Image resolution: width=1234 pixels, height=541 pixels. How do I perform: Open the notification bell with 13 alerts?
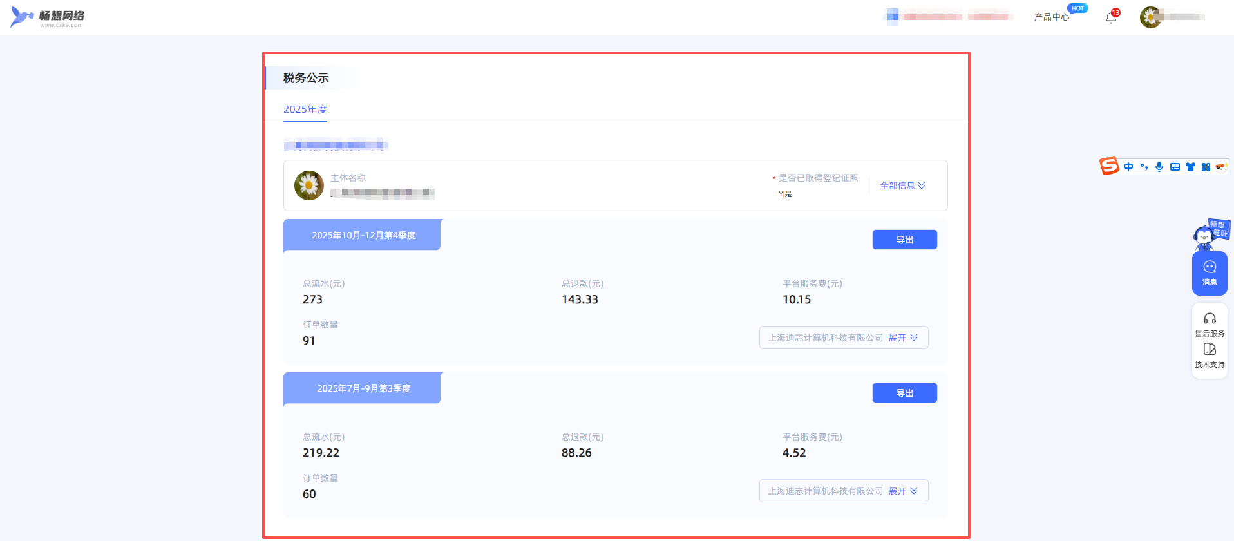pyautogui.click(x=1111, y=17)
